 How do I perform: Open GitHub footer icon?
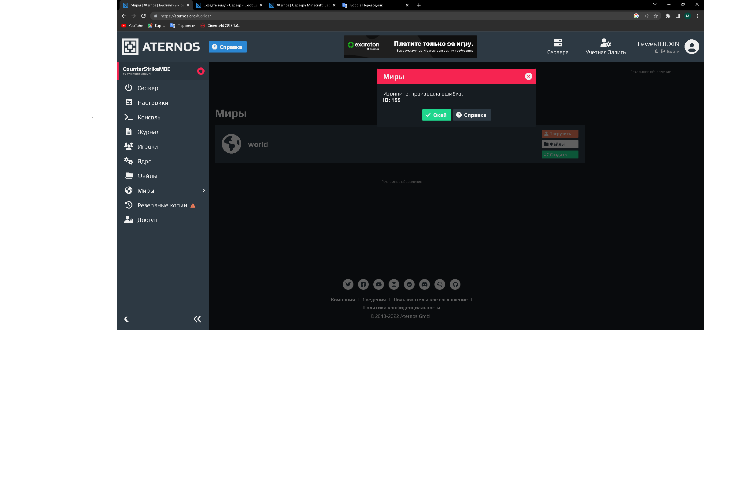[455, 285]
